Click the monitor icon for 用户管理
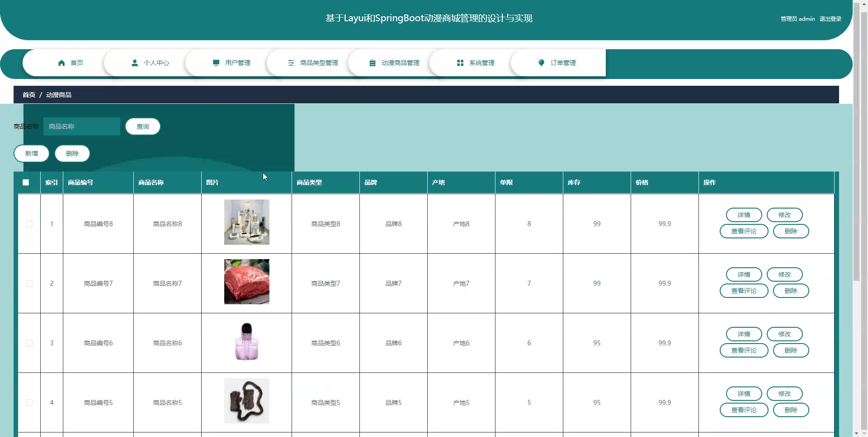This screenshot has height=437, width=868. coord(216,63)
